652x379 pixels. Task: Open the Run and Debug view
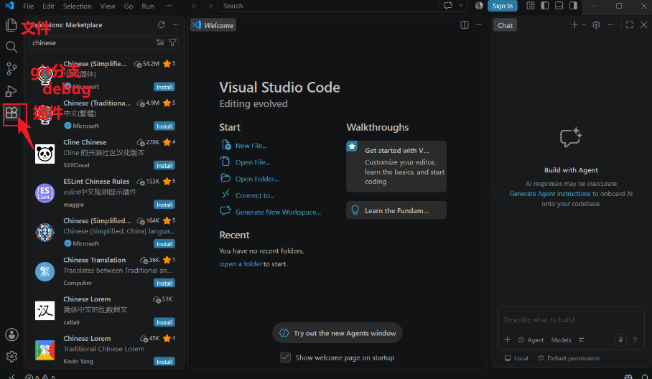click(11, 91)
